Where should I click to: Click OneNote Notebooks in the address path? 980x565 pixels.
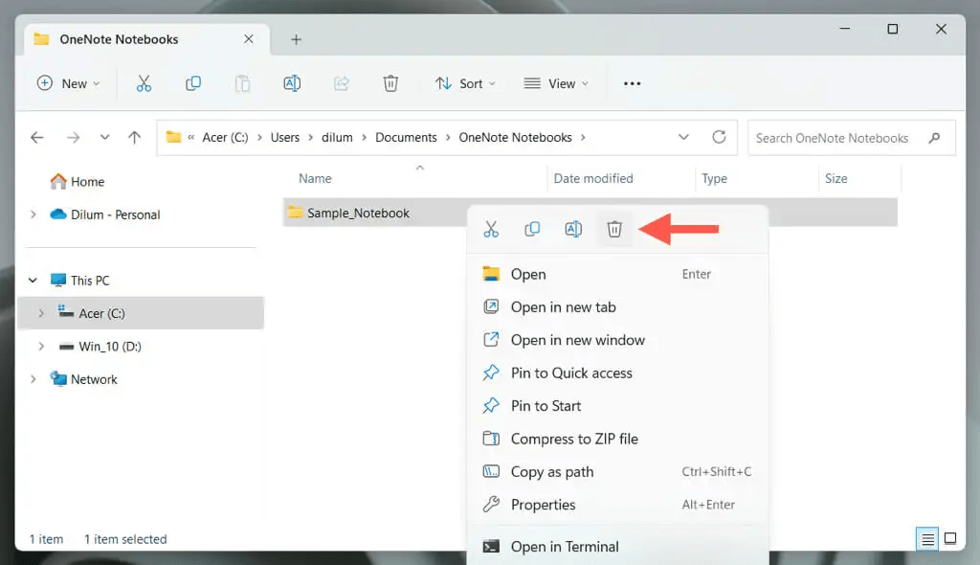pos(516,137)
